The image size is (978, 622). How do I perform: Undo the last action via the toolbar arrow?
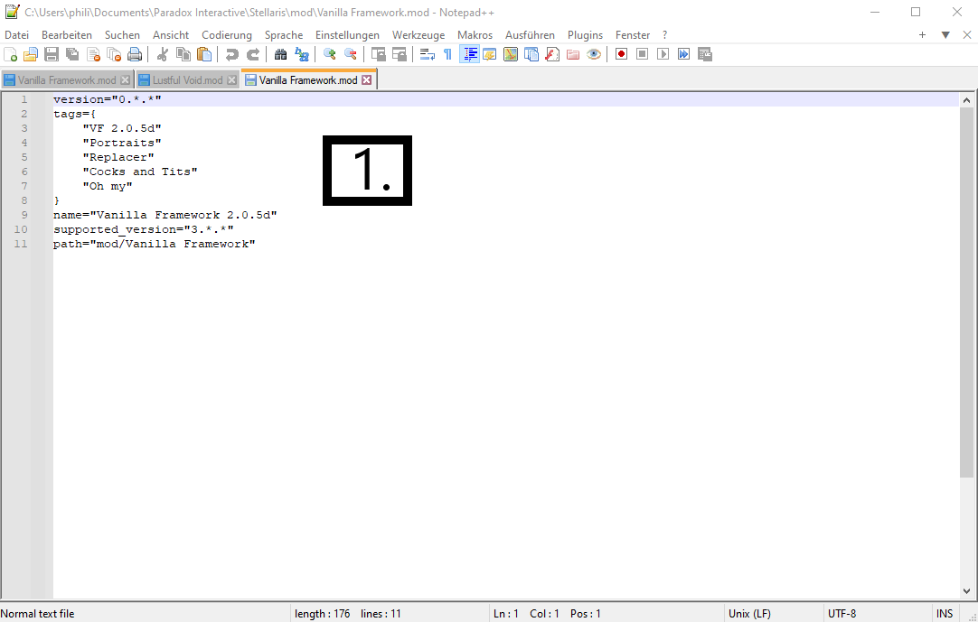[x=232, y=54]
